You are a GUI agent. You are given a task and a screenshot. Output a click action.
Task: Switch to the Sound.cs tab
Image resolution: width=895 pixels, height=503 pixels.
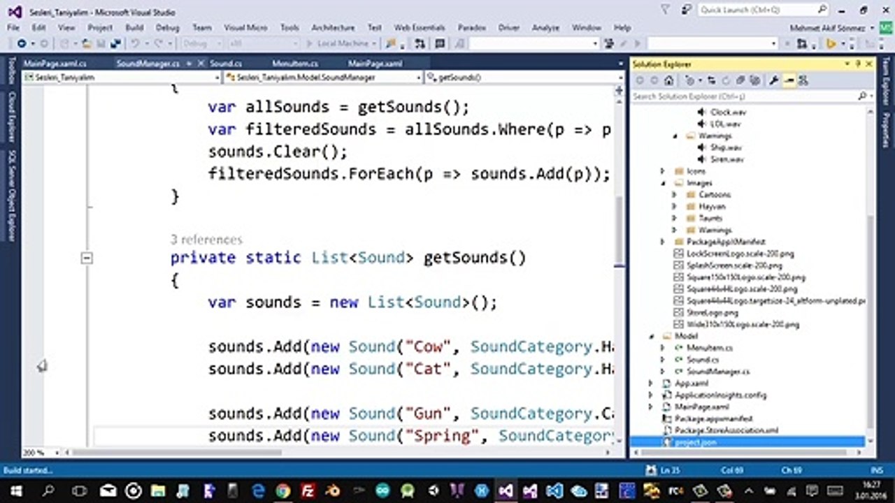226,63
